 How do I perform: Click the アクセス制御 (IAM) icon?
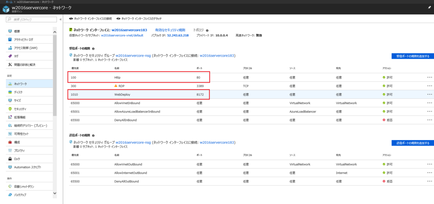pos(10,48)
